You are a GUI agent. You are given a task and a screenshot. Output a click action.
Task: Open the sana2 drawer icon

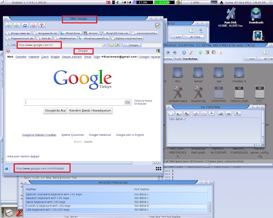pos(198,73)
